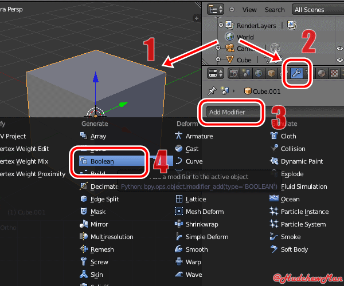Choose the Decimate modifier
The height and width of the screenshot is (286, 344).
pyautogui.click(x=99, y=186)
